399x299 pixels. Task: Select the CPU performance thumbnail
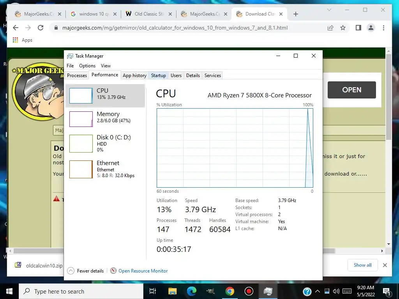pyautogui.click(x=81, y=96)
